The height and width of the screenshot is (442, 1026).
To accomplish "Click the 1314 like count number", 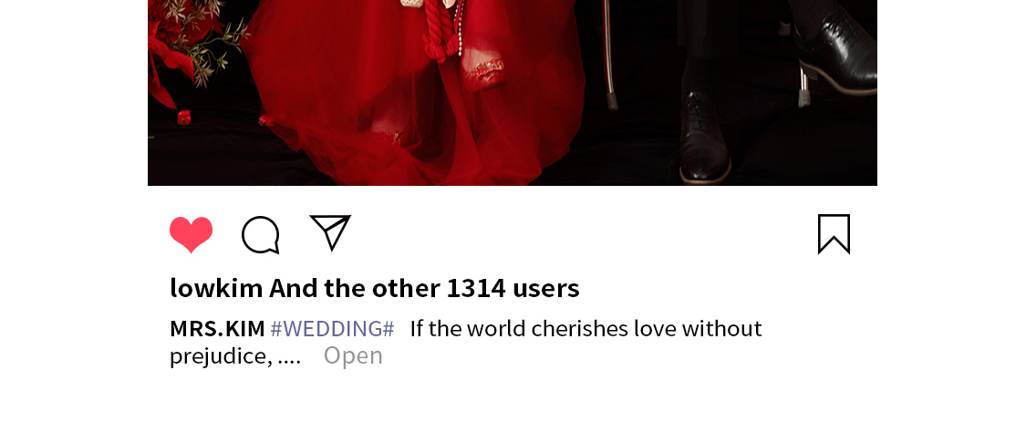I will coord(476,288).
